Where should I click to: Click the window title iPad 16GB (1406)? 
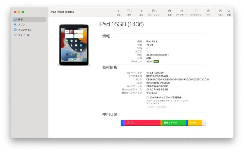point(62,12)
